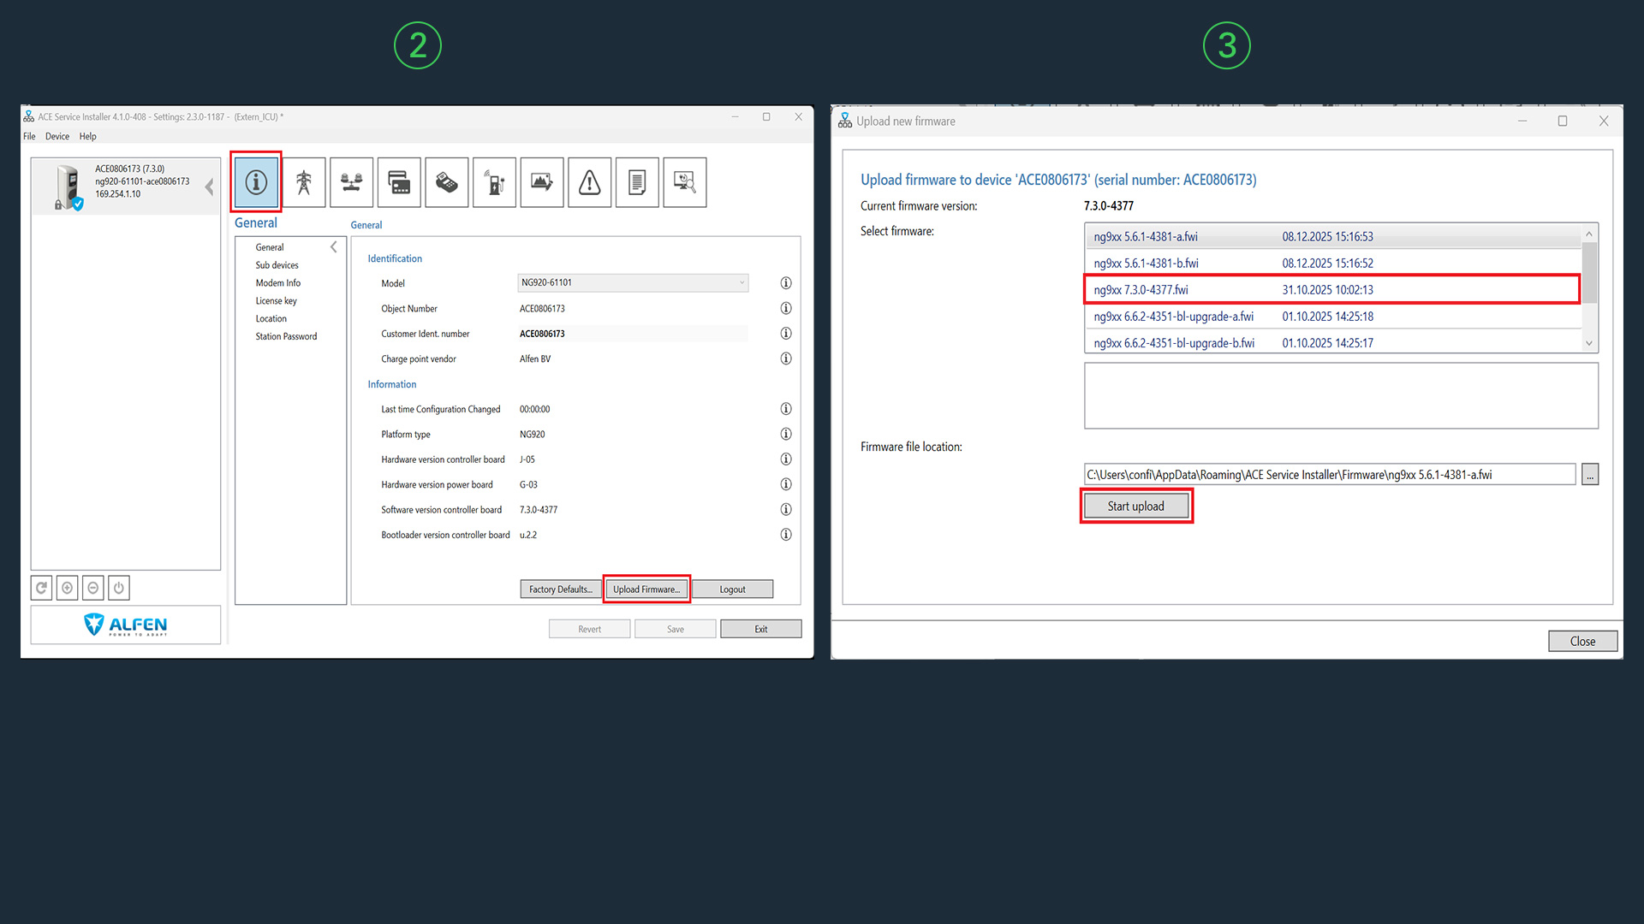This screenshot has width=1644, height=924.
Task: Click the Factory Defaults button
Action: pyautogui.click(x=560, y=589)
